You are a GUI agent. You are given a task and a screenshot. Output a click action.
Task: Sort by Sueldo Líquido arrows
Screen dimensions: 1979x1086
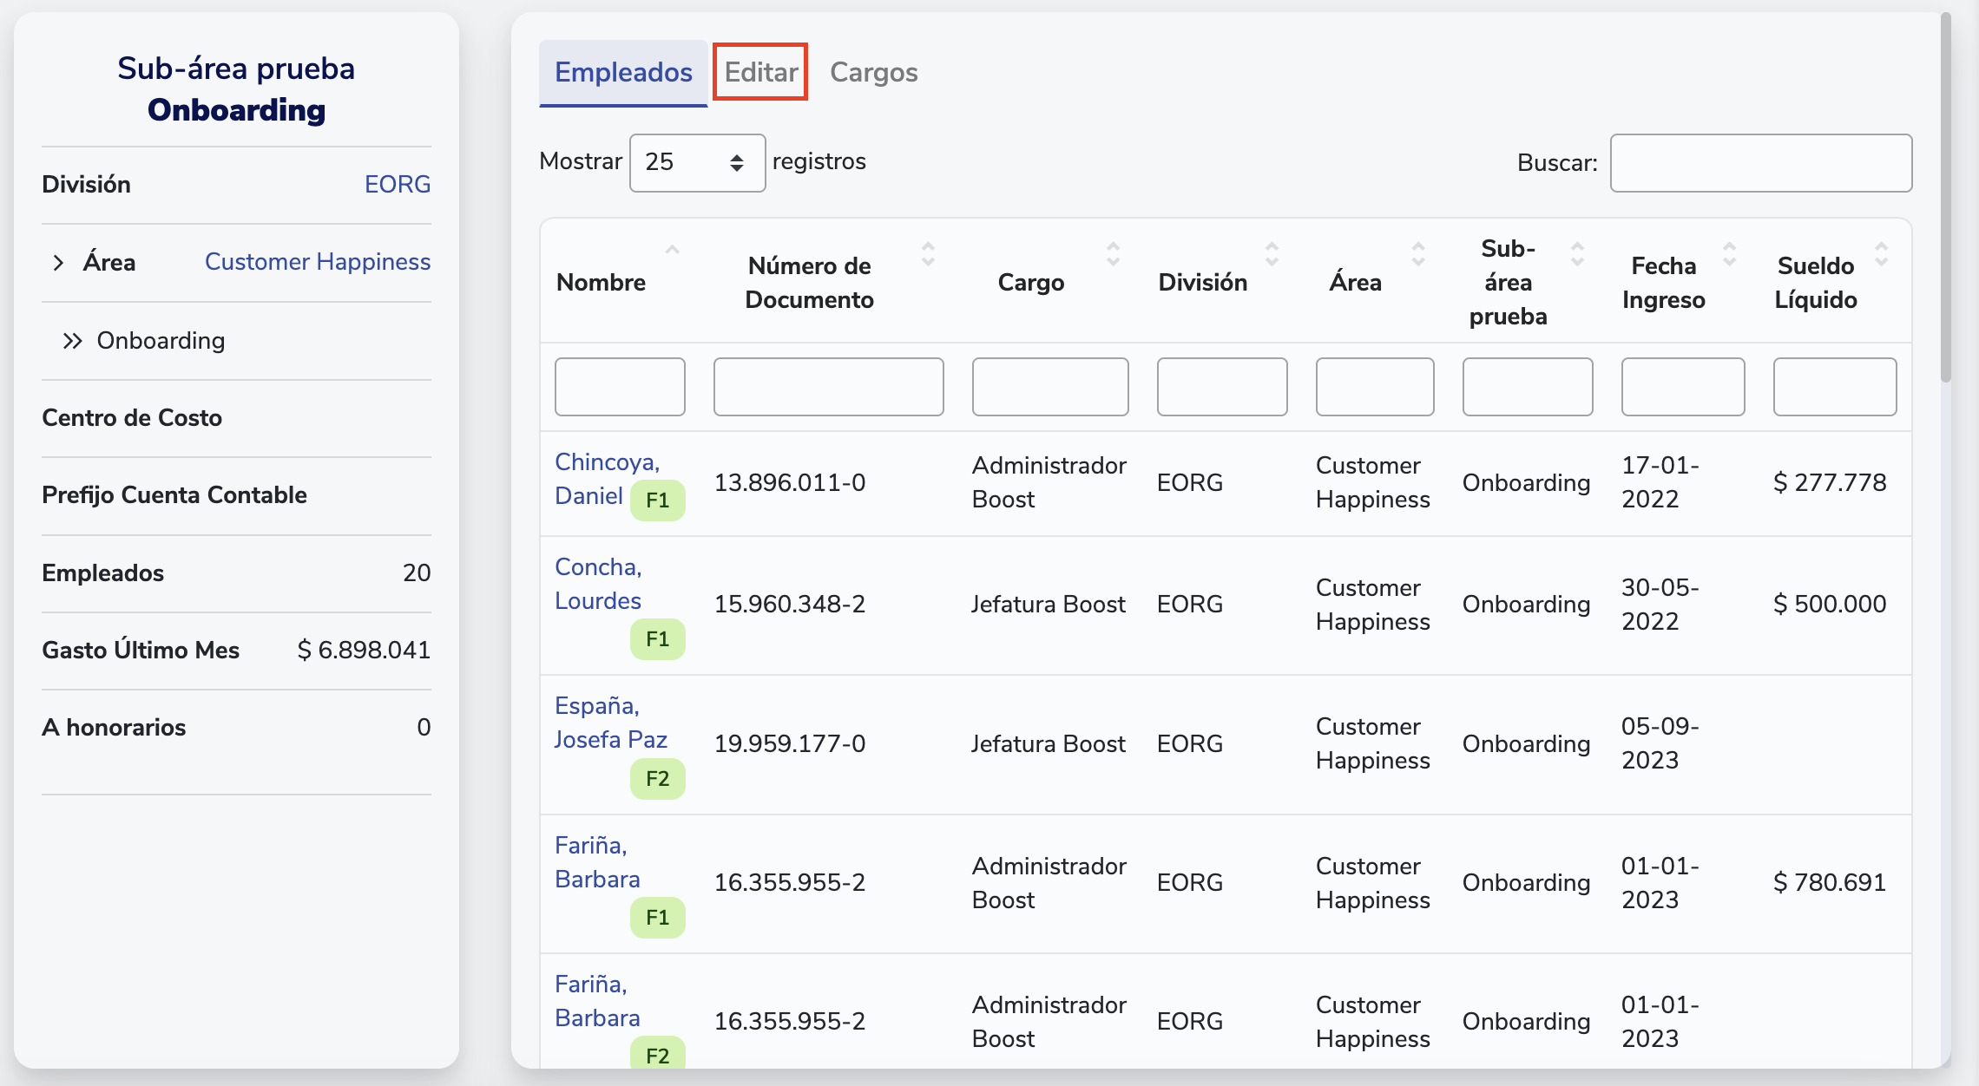pyautogui.click(x=1881, y=254)
